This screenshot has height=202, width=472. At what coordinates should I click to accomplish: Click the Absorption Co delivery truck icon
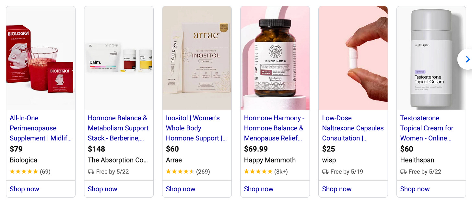click(91, 172)
